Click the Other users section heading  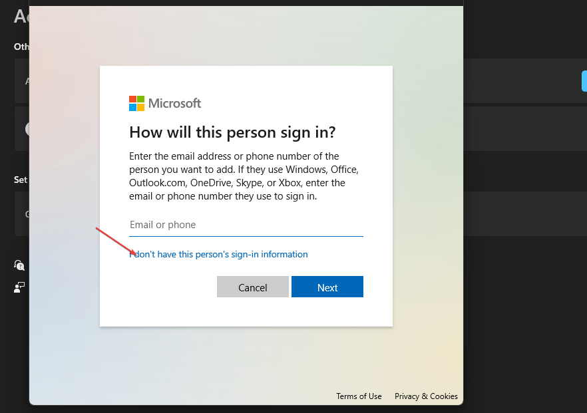(x=21, y=47)
